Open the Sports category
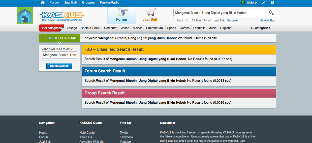 pos(172,28)
